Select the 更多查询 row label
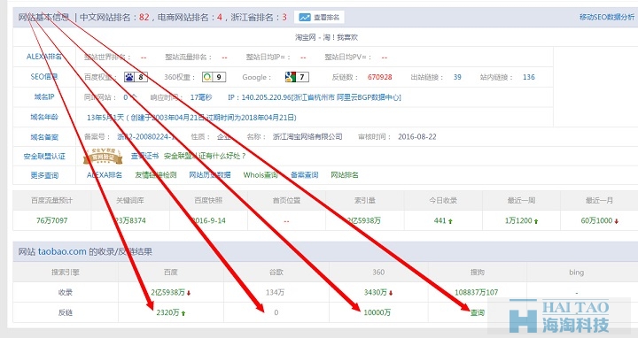The width and height of the screenshot is (638, 338). point(44,175)
